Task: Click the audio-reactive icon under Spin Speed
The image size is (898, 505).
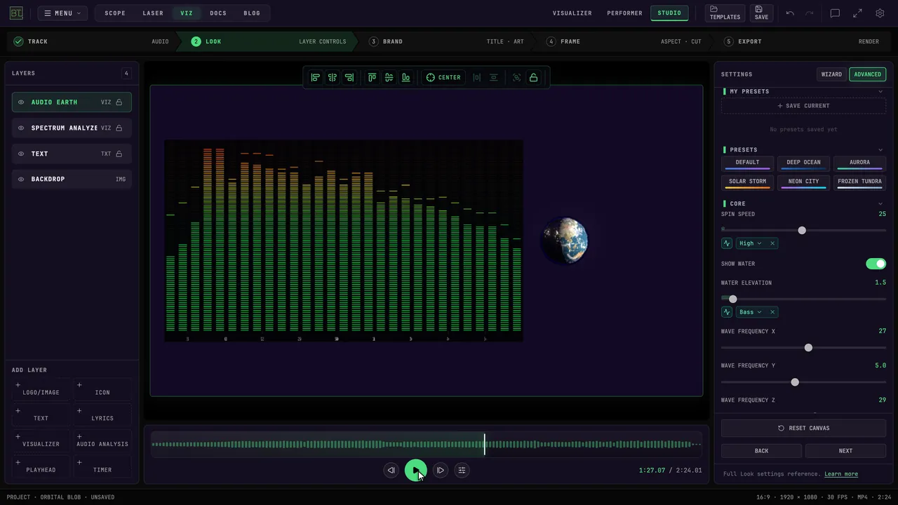Action: [x=727, y=243]
